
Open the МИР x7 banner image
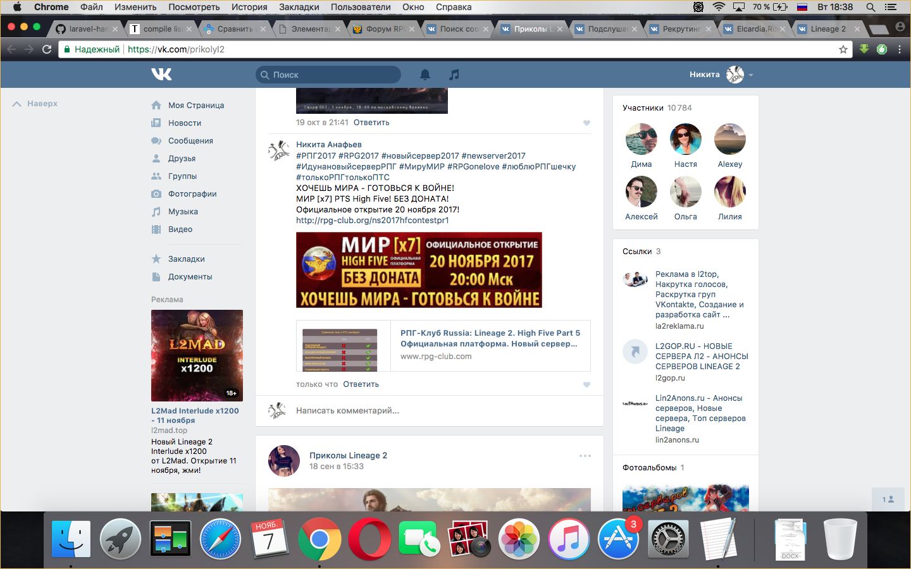[419, 270]
